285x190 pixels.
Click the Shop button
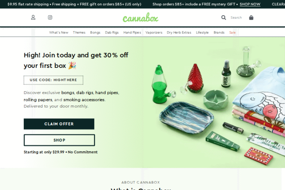(59, 140)
